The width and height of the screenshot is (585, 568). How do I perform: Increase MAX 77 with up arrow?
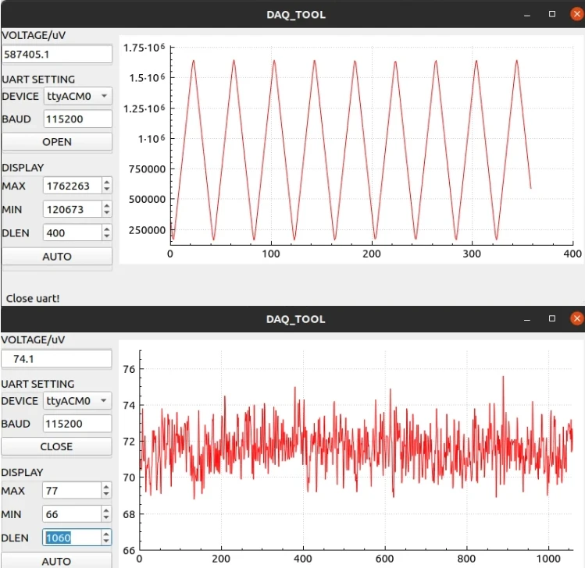click(106, 486)
